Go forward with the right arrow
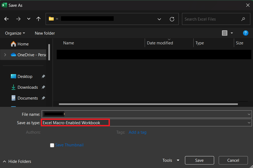 (x=18, y=19)
